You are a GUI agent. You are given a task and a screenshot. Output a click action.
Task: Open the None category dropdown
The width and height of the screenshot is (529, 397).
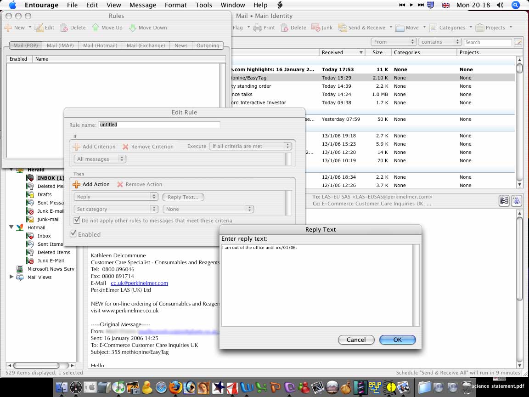pos(208,210)
